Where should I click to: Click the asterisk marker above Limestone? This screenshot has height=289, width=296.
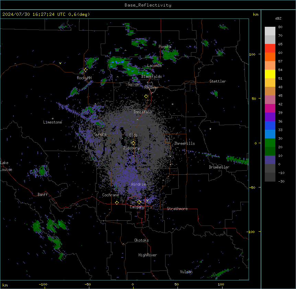pos(53,119)
